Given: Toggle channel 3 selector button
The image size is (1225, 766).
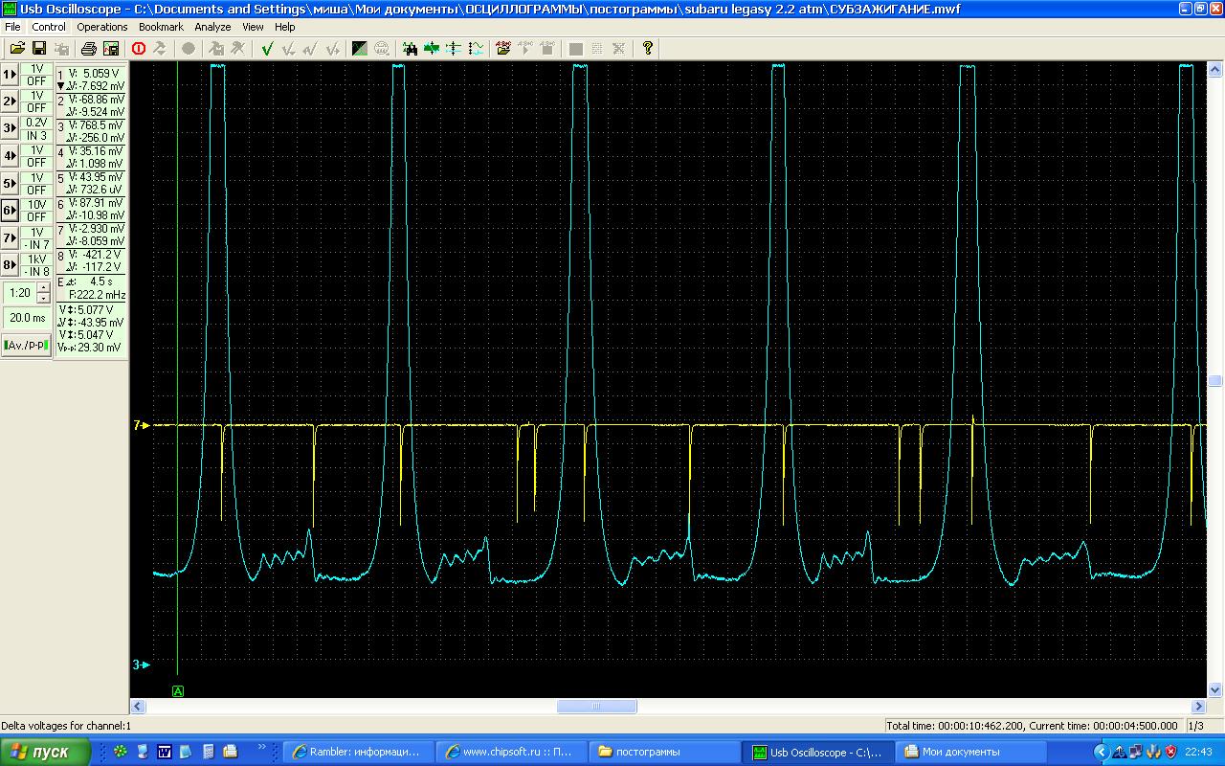Looking at the screenshot, I should click(x=10, y=128).
